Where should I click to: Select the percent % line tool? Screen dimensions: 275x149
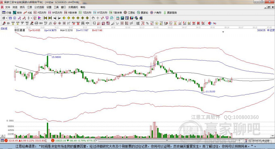click(147, 23)
